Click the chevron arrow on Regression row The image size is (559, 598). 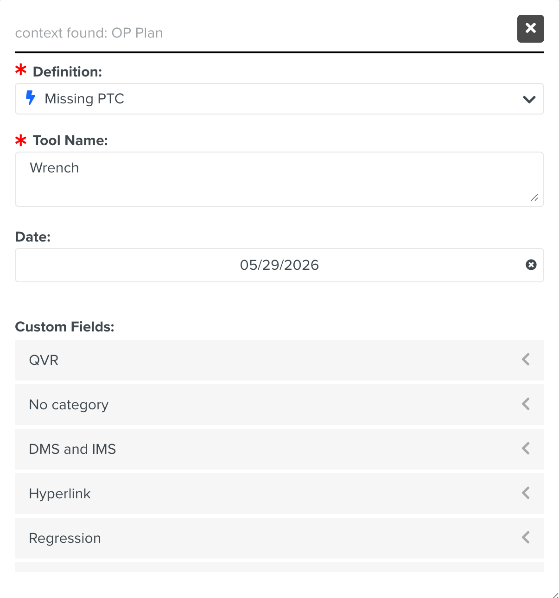(526, 537)
